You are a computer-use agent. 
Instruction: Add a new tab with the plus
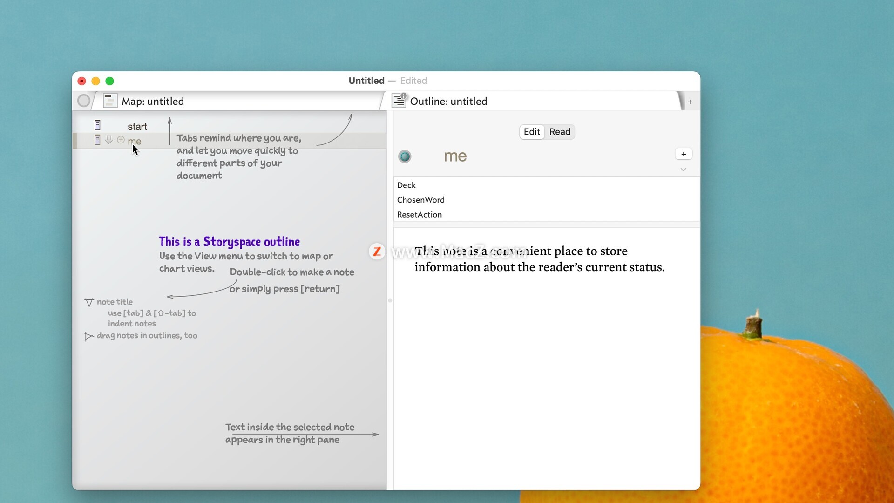pyautogui.click(x=690, y=102)
